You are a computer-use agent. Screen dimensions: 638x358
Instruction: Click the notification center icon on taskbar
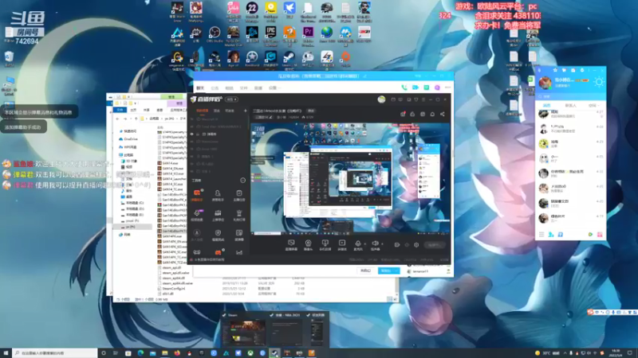(x=630, y=353)
